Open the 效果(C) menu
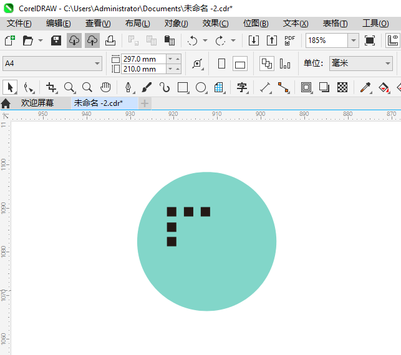The image size is (401, 355). pos(216,24)
